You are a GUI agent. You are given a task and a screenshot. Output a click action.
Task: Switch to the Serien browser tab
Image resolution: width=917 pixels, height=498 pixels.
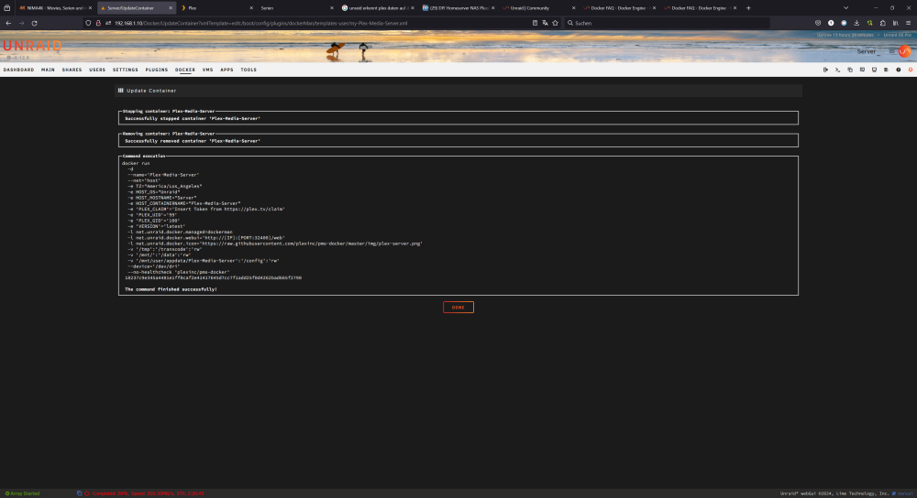[297, 8]
